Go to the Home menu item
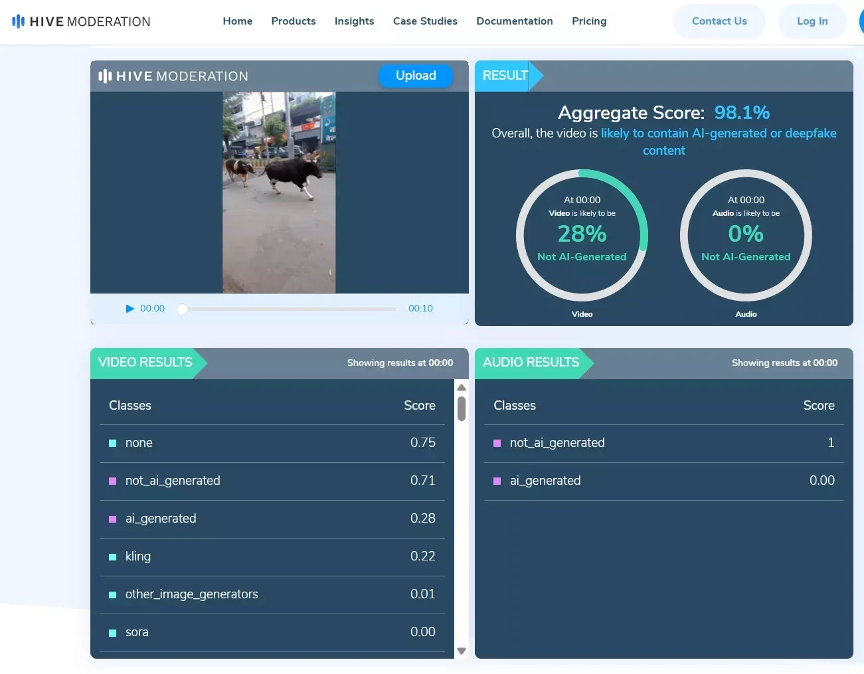 click(237, 21)
